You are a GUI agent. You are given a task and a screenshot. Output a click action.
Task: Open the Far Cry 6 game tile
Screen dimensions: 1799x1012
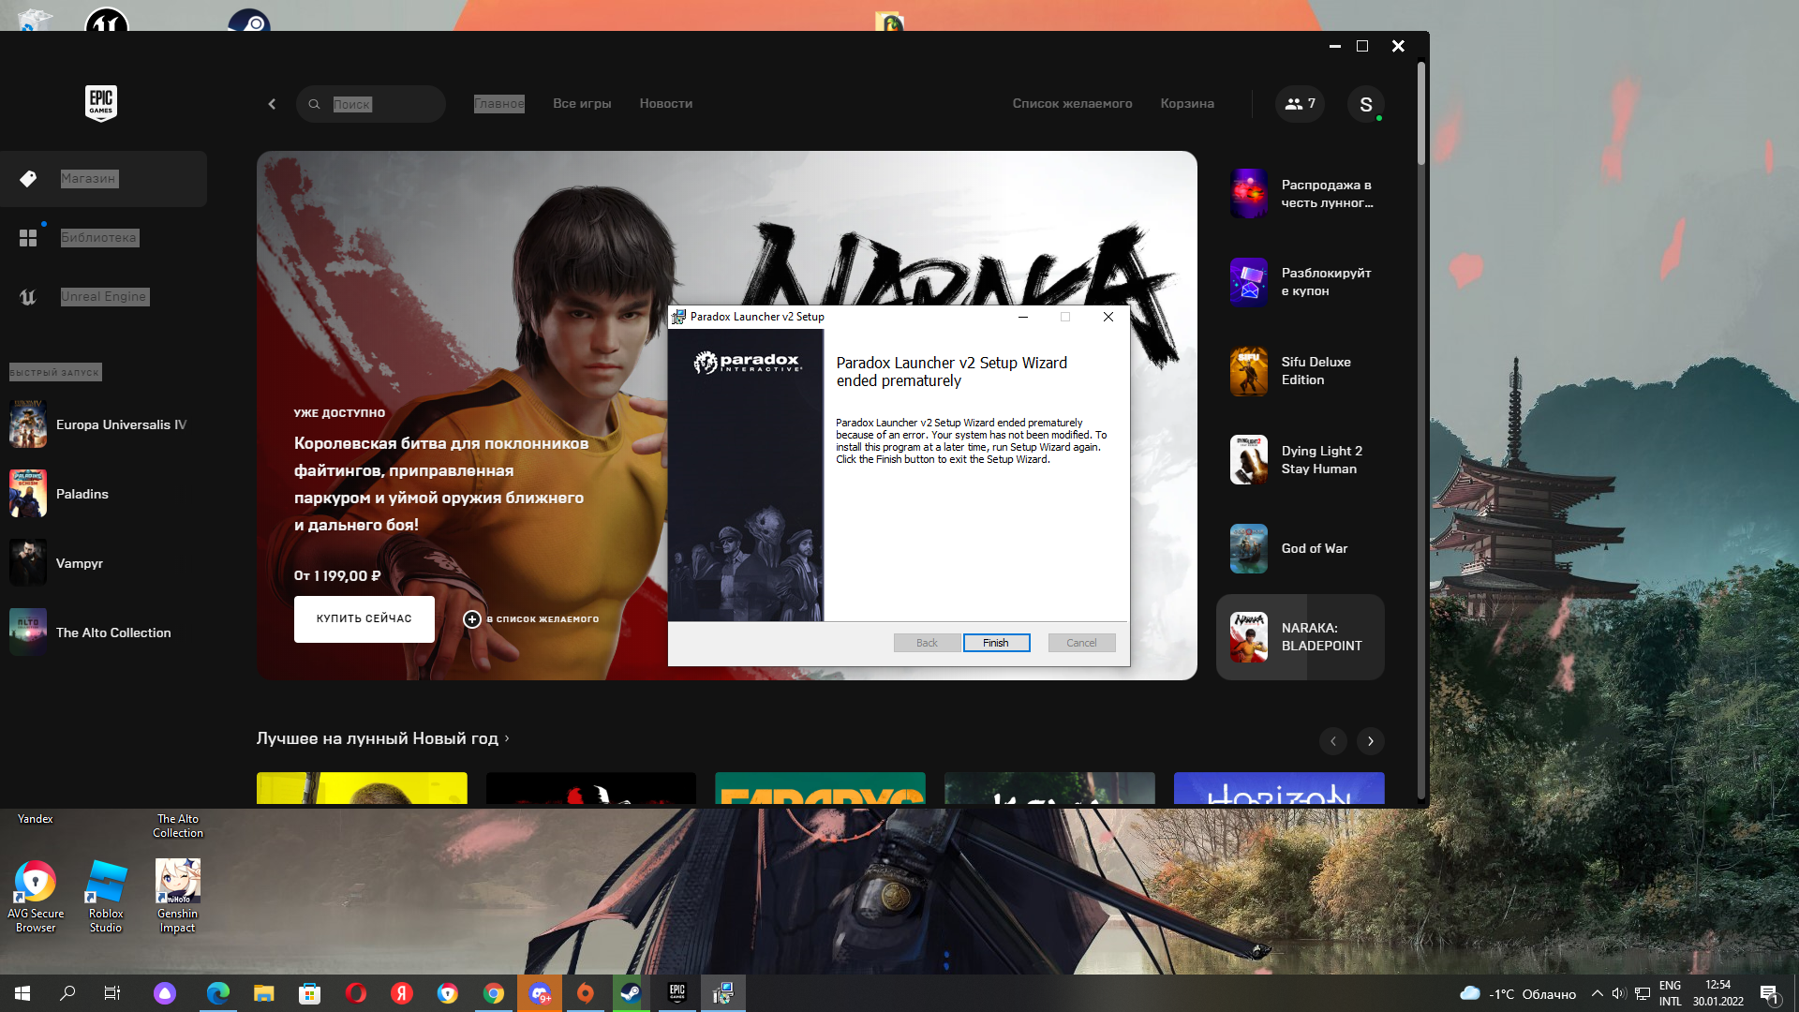[x=820, y=788]
